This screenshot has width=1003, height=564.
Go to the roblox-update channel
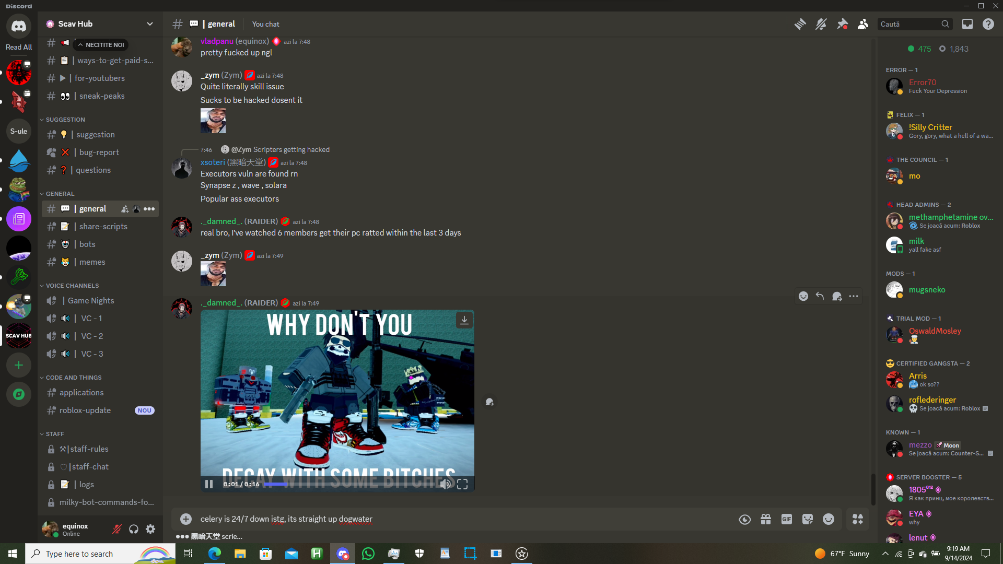(x=85, y=410)
